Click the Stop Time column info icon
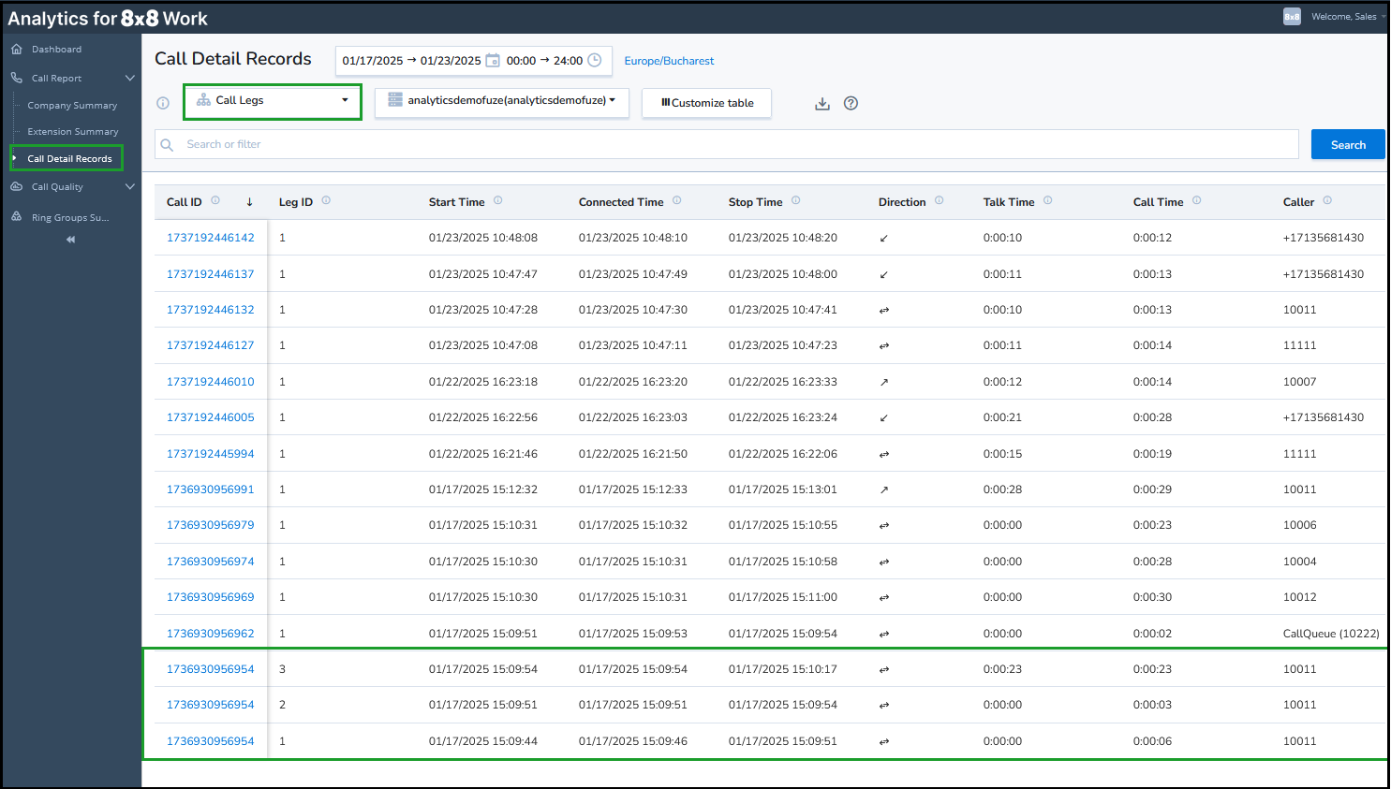This screenshot has width=1391, height=789. [796, 200]
